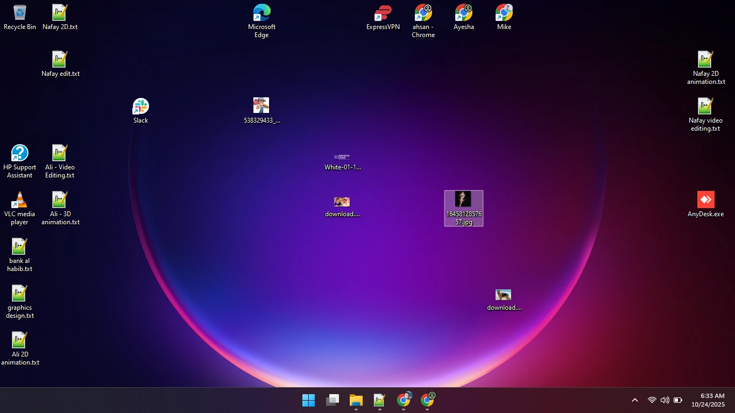735x413 pixels.
Task: Select the VLC media player icon
Action: [x=20, y=209]
